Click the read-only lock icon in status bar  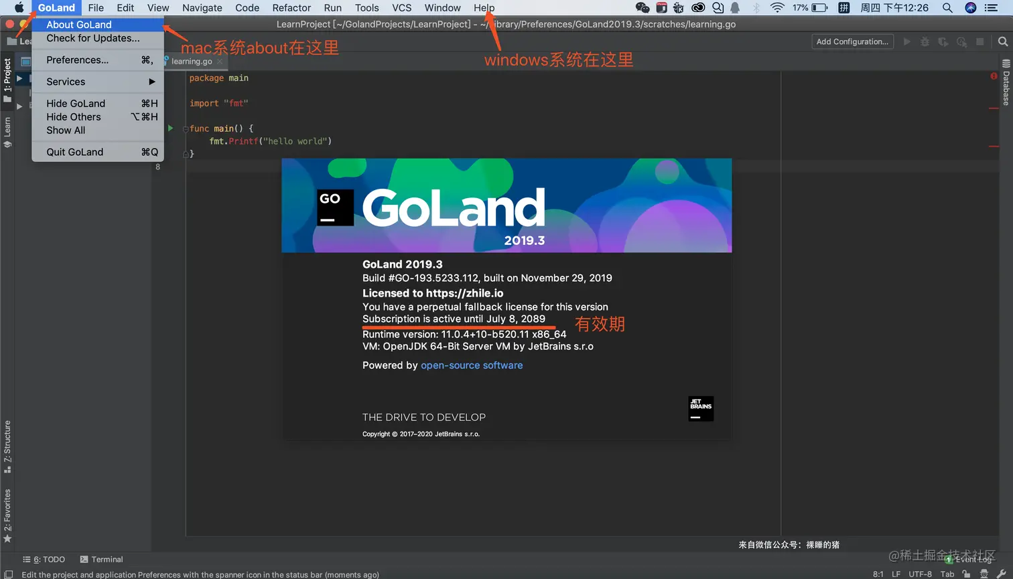point(966,574)
